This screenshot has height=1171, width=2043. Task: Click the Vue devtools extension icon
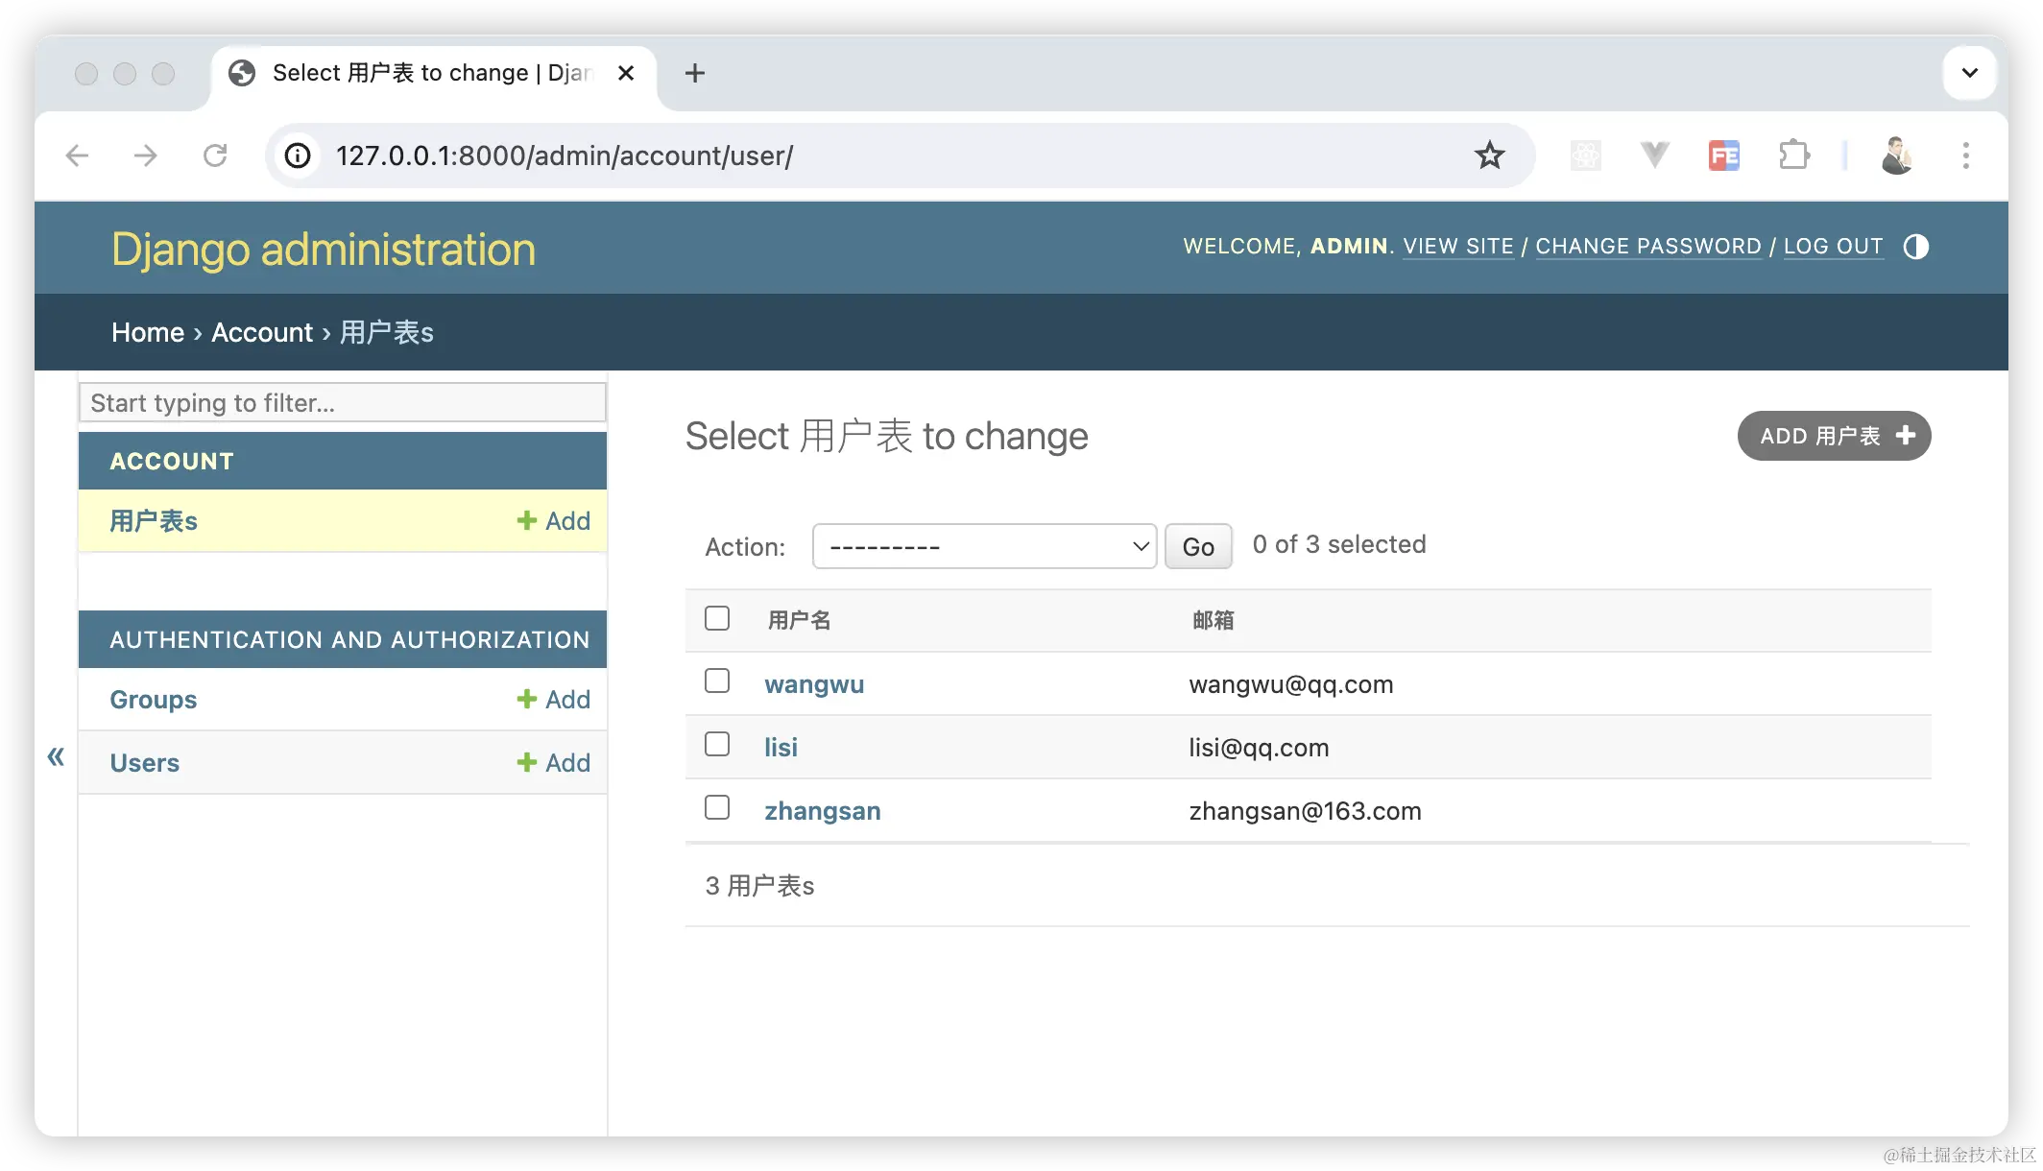click(1654, 155)
